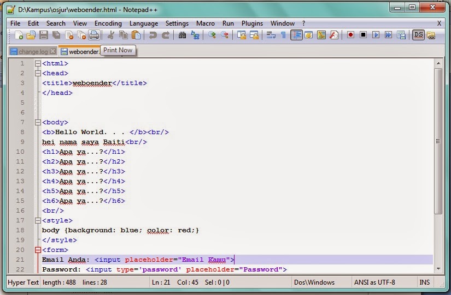Open the View menu
This screenshot has height=295, width=451.
[x=80, y=23]
